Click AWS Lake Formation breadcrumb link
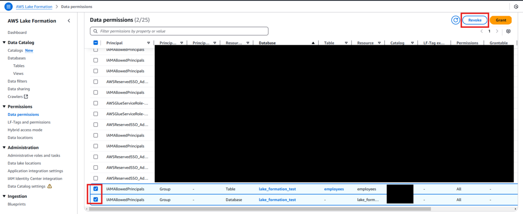The image size is (523, 214). coord(34,7)
